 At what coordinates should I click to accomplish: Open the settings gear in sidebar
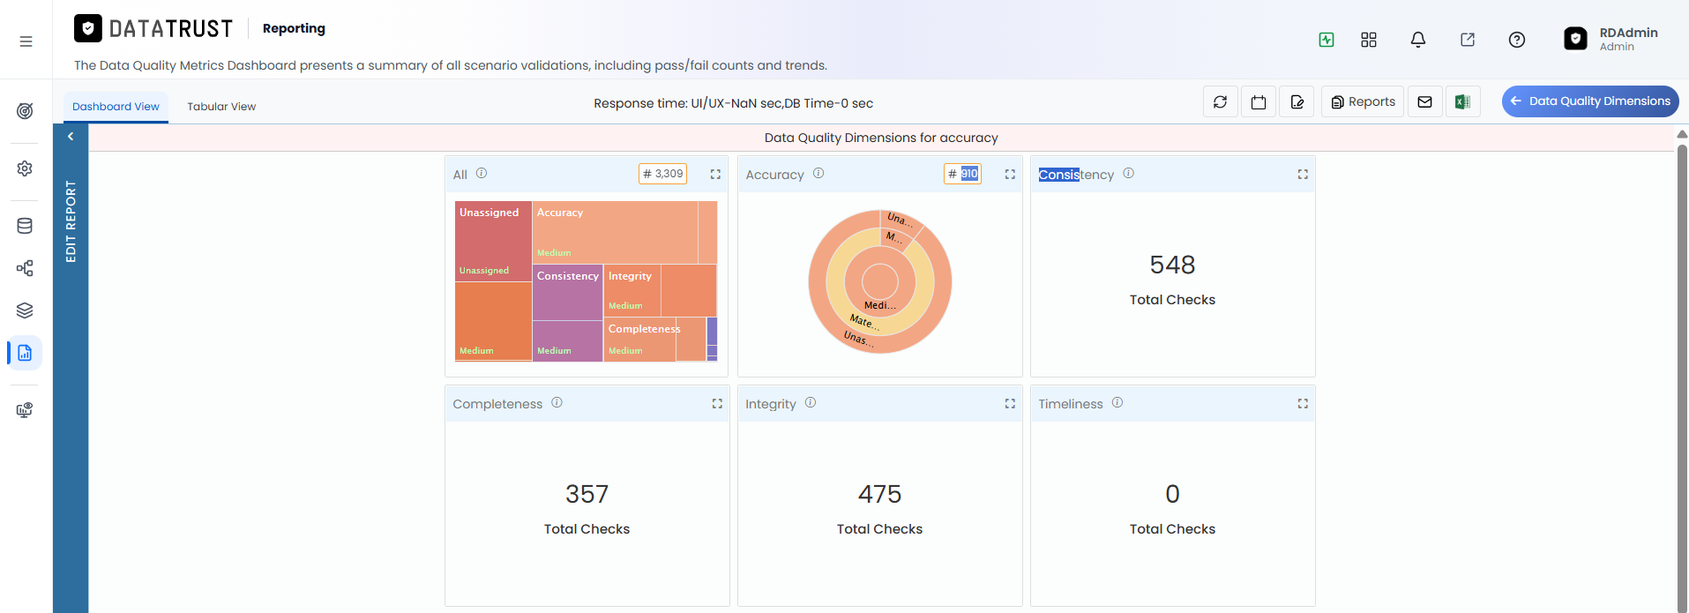point(25,168)
